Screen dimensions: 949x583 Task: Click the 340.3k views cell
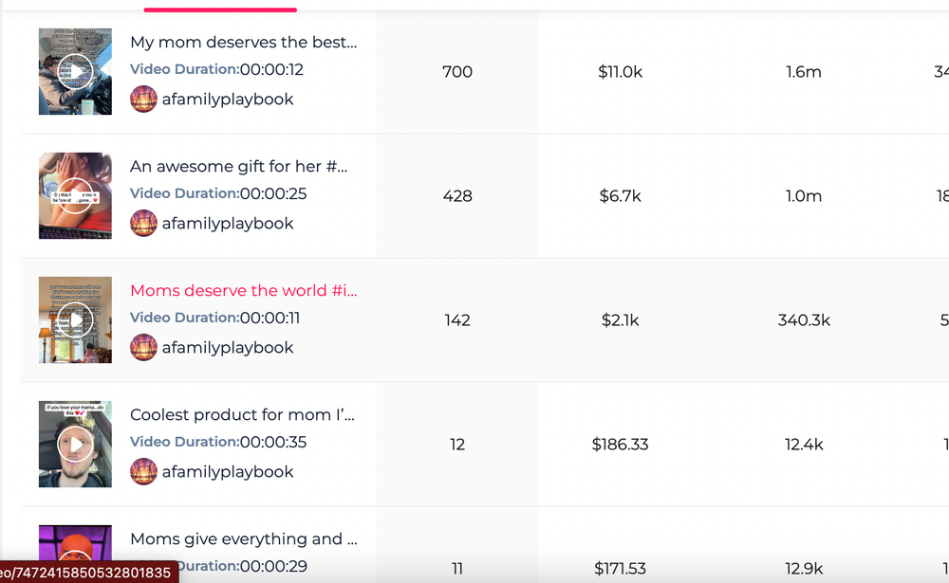[x=804, y=319]
